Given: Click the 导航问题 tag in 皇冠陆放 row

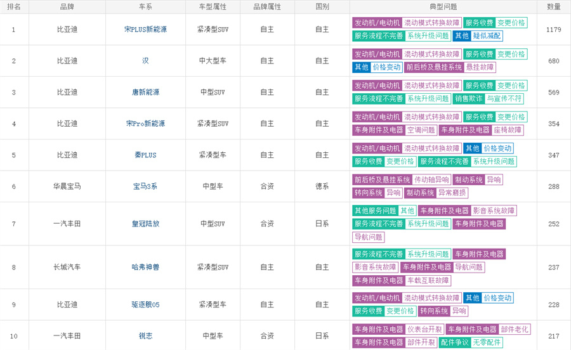Looking at the screenshot, I should coord(369,237).
